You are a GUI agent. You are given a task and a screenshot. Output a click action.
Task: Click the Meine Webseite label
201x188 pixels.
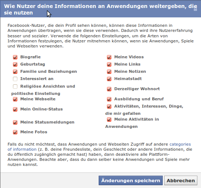point(38,99)
